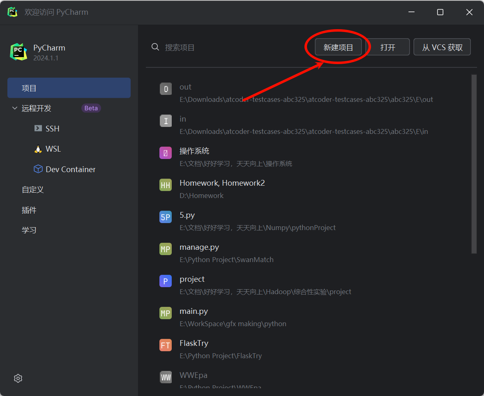Click the 'I' icon of in project

tap(166, 121)
